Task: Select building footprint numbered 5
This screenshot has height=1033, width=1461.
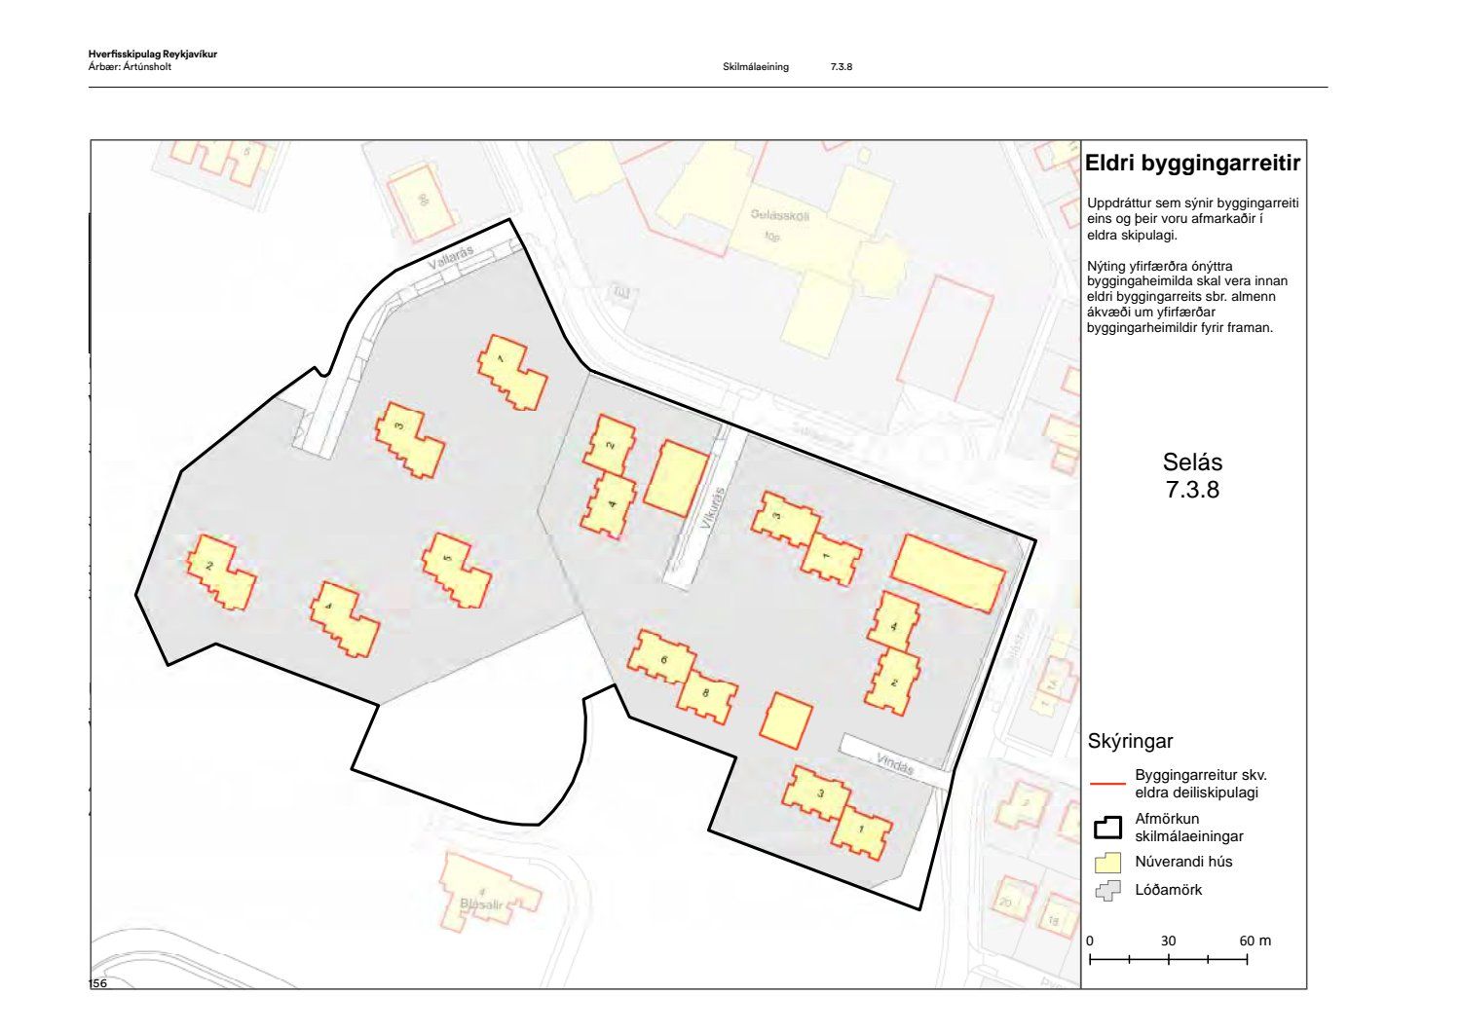Action: [456, 571]
